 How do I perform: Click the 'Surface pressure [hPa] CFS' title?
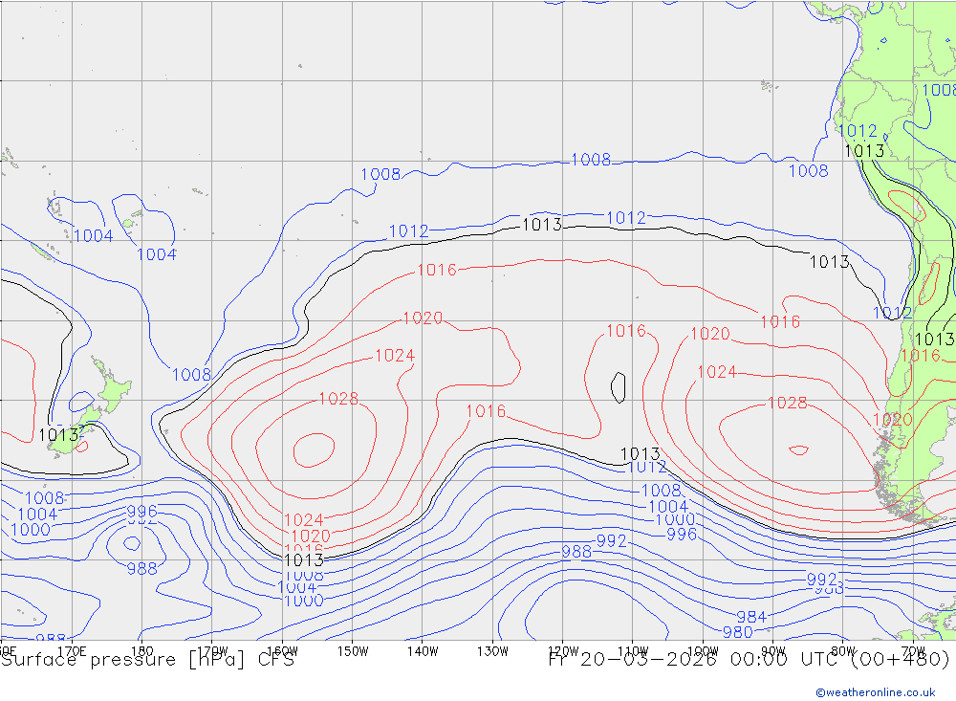147,660
